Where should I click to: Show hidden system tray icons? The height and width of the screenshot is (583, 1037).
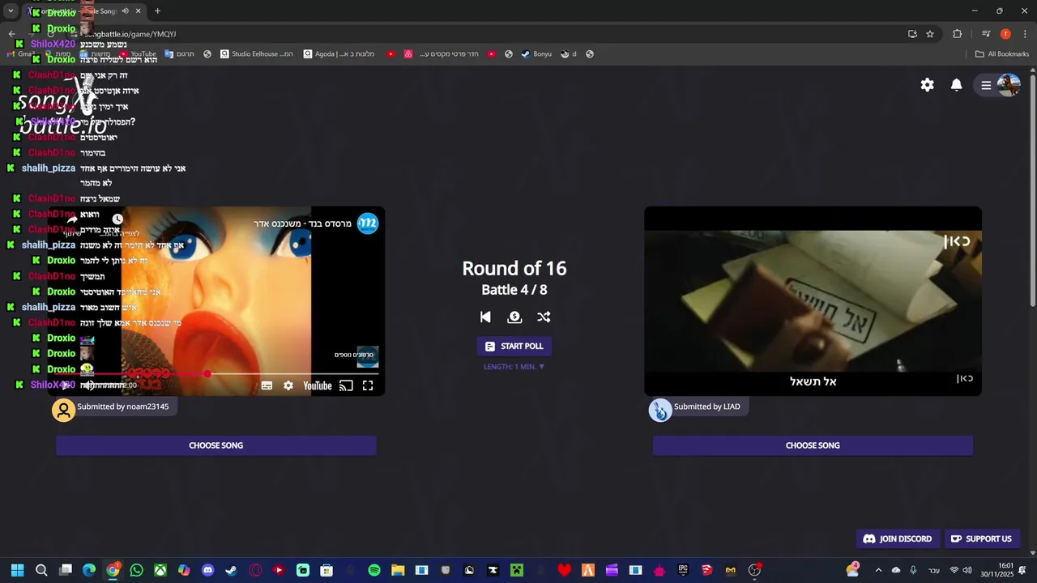[x=878, y=570]
